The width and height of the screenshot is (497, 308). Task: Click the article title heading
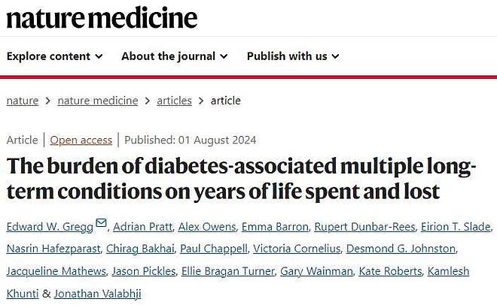point(241,179)
